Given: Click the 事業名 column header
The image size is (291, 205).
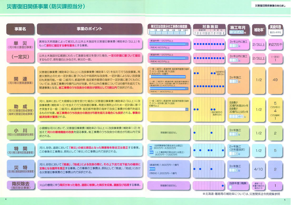Looking at the screenshot, I should point(21,29).
